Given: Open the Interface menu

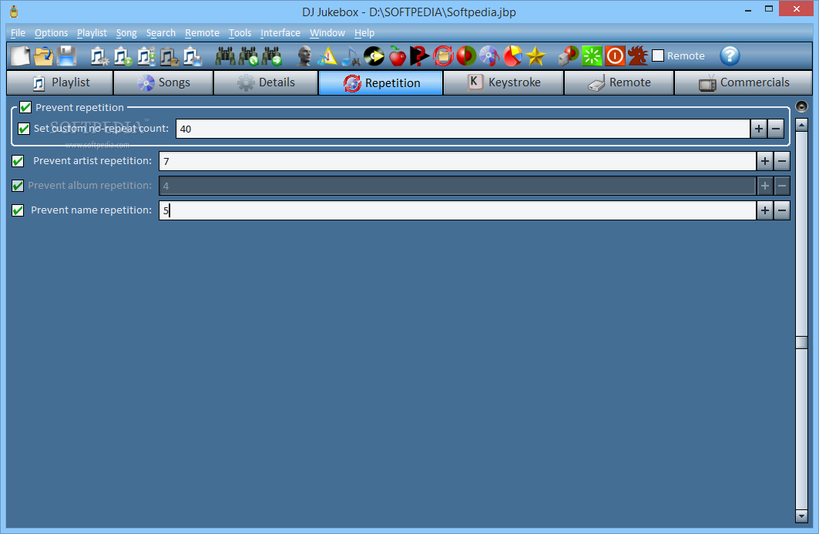Looking at the screenshot, I should [x=280, y=33].
